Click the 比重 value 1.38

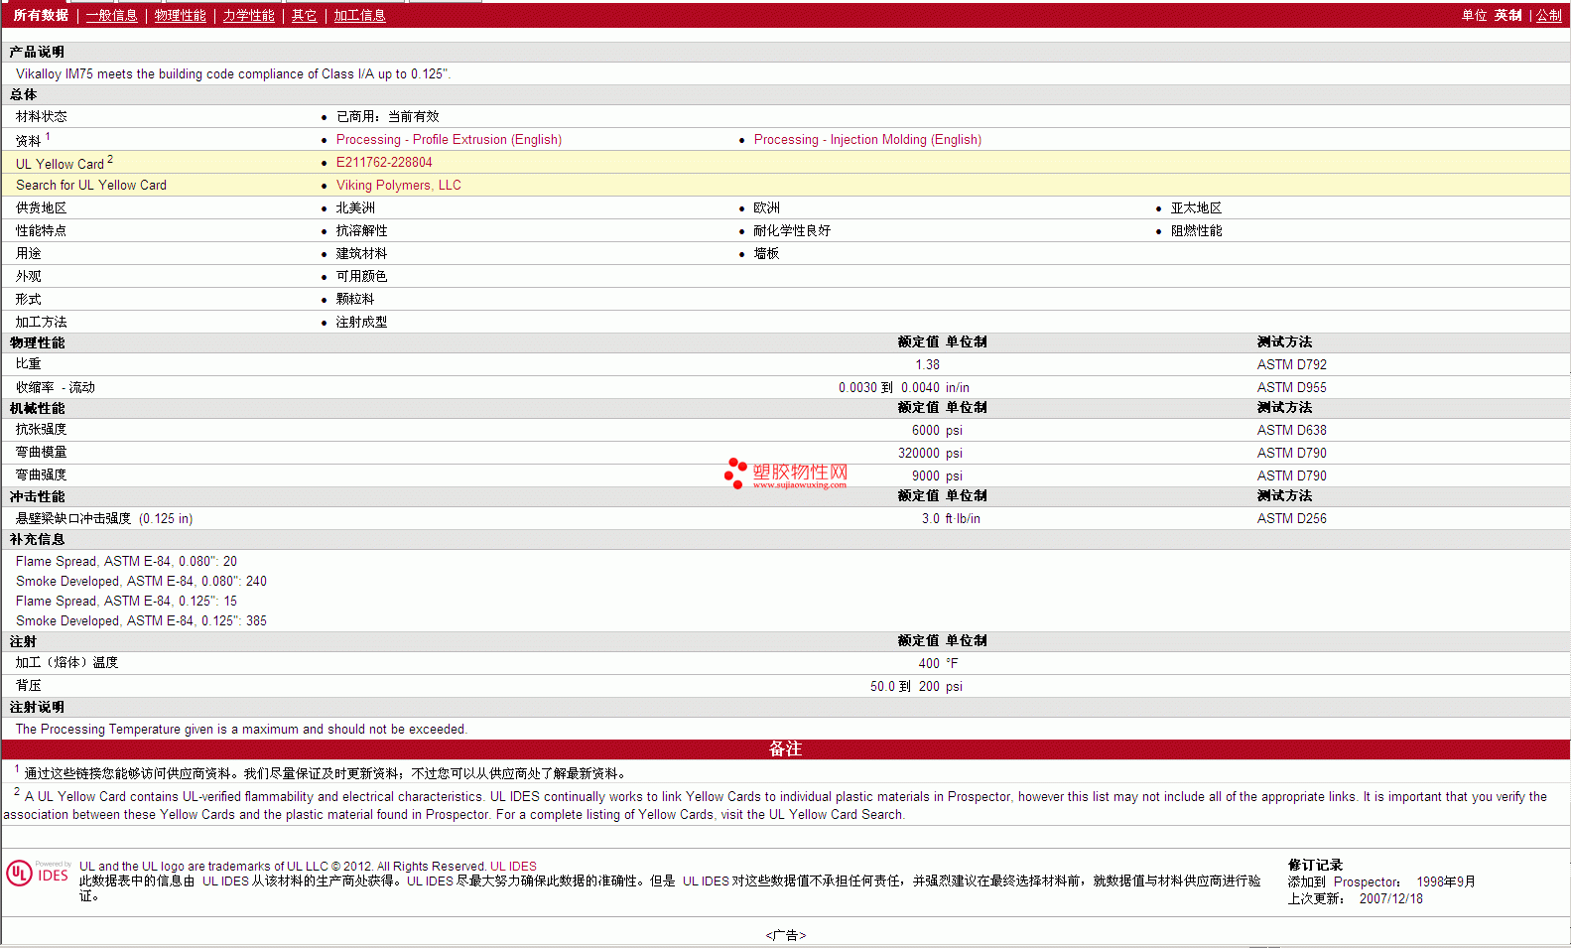[x=927, y=365]
